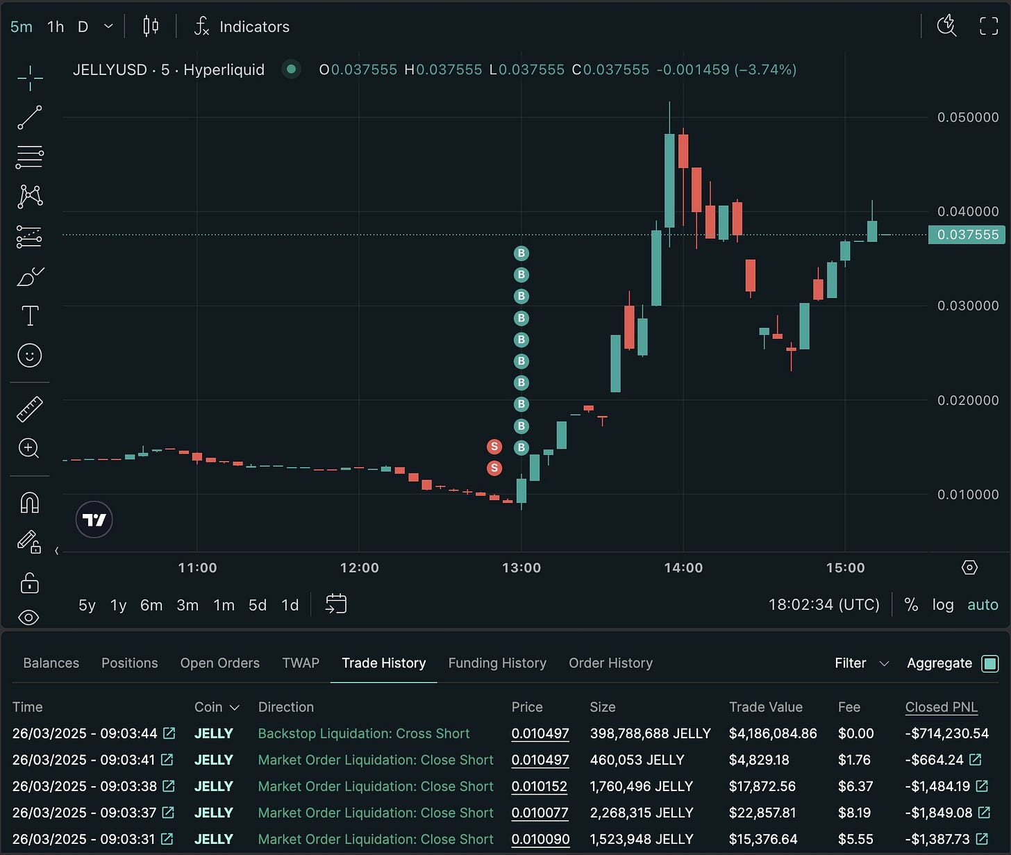Open the go-to-date calendar icon
Image resolution: width=1011 pixels, height=855 pixels.
click(336, 604)
